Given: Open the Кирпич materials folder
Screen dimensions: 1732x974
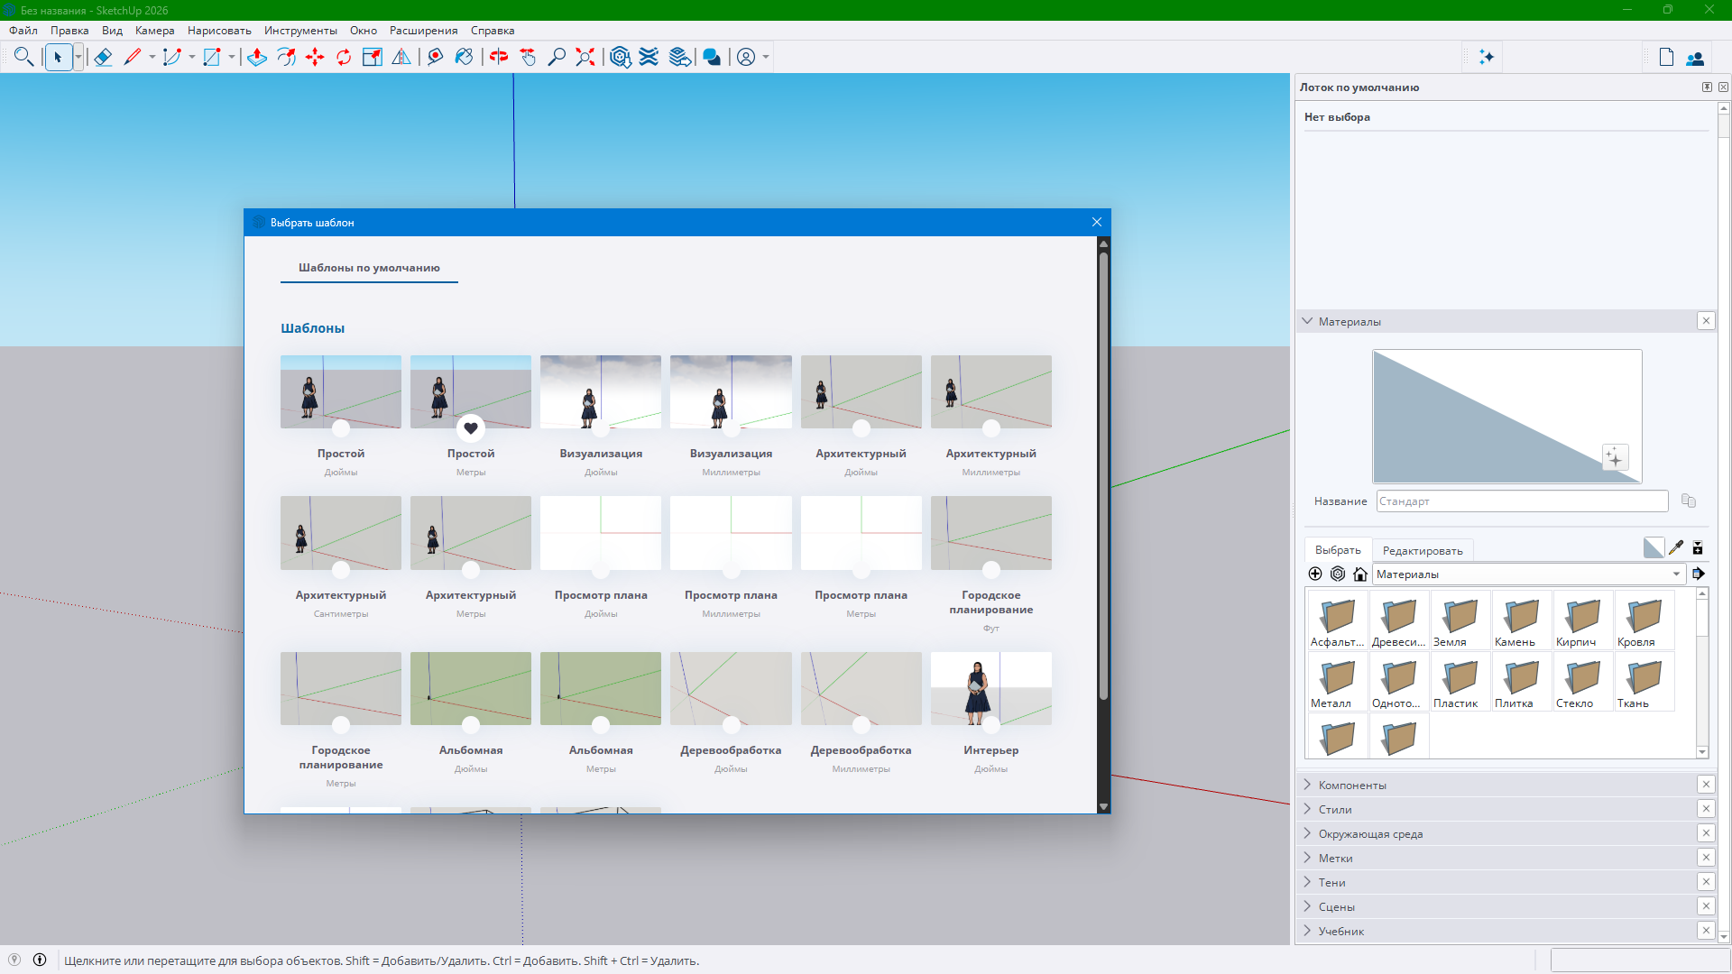Looking at the screenshot, I should click(x=1582, y=620).
